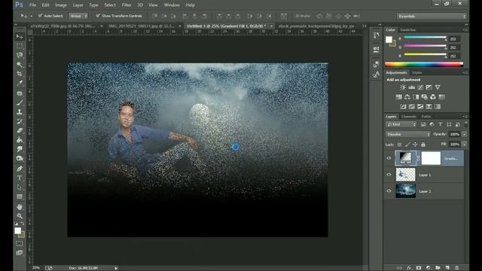Open the Image menu
The image size is (482, 271).
pyautogui.click(x=60, y=5)
